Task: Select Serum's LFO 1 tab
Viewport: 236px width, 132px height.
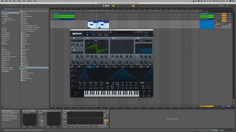Action: 107,67
